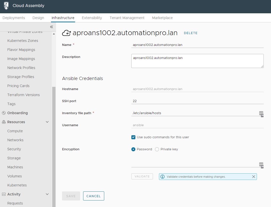Click the Hostname field
Screen dimensions: 271x207
click(x=197, y=89)
